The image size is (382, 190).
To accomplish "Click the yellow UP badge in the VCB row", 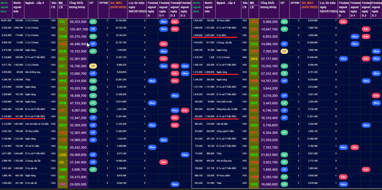I will (284, 51).
